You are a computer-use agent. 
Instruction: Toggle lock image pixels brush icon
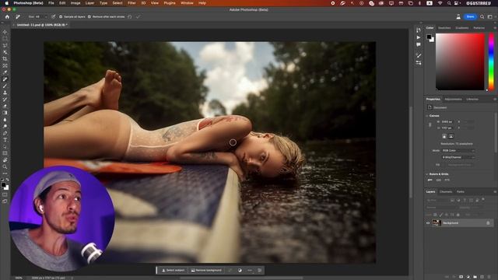coord(441,215)
